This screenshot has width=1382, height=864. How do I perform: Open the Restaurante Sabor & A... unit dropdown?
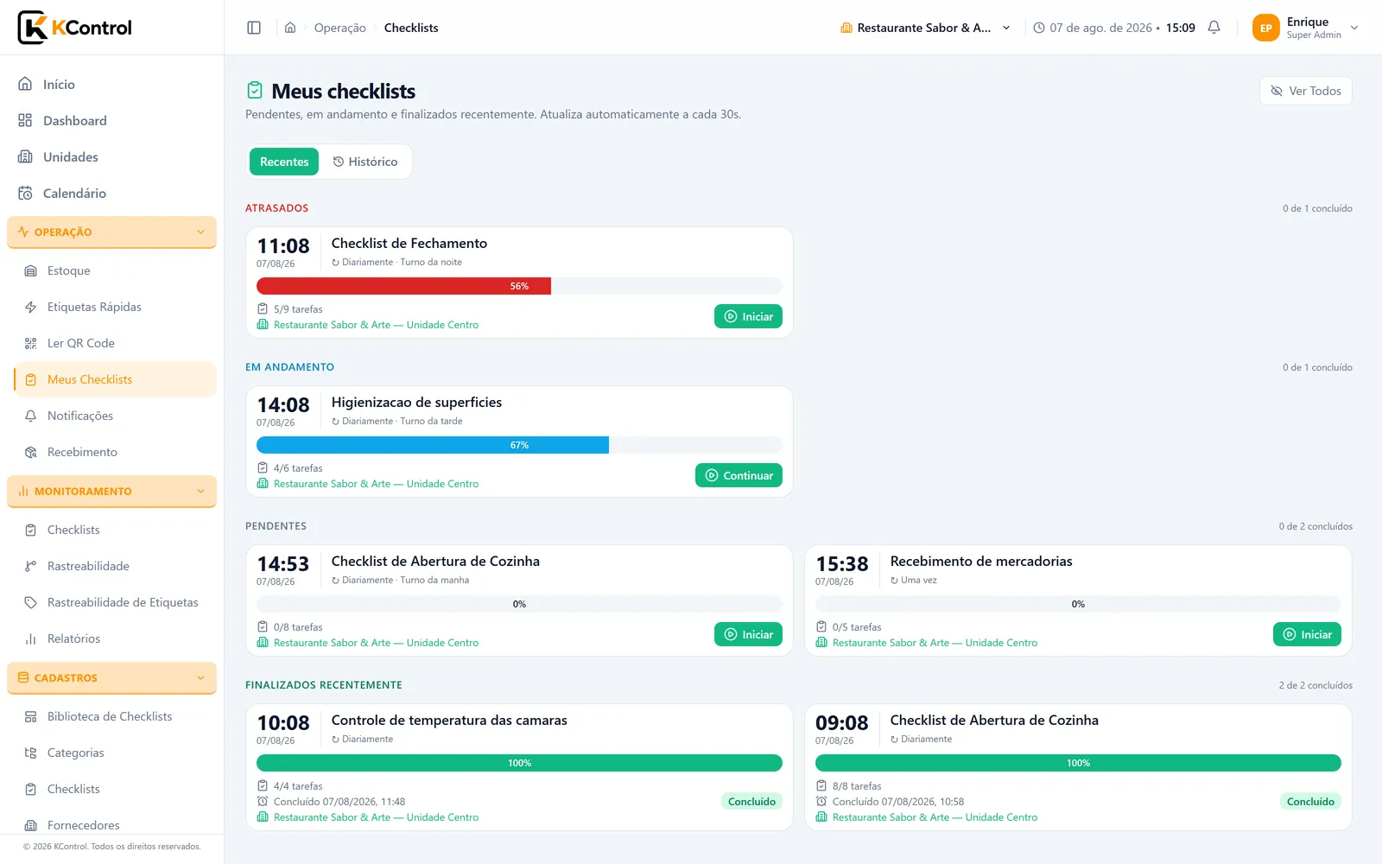click(x=925, y=28)
